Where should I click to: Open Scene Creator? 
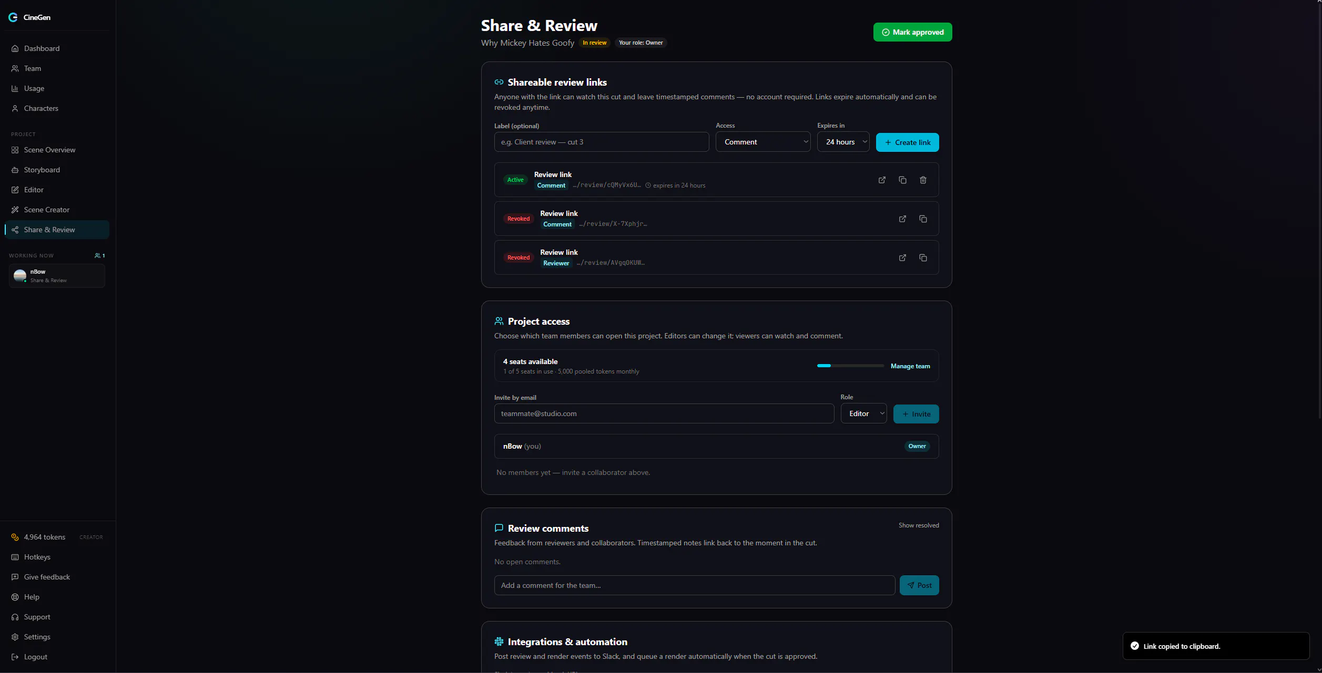pos(57,210)
